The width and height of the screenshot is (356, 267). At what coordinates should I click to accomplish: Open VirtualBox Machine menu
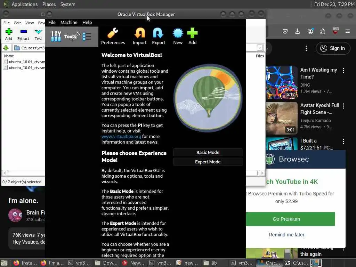click(x=69, y=23)
